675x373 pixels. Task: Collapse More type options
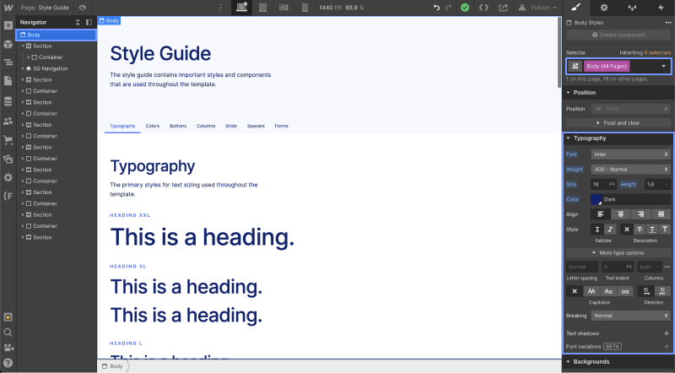click(618, 253)
